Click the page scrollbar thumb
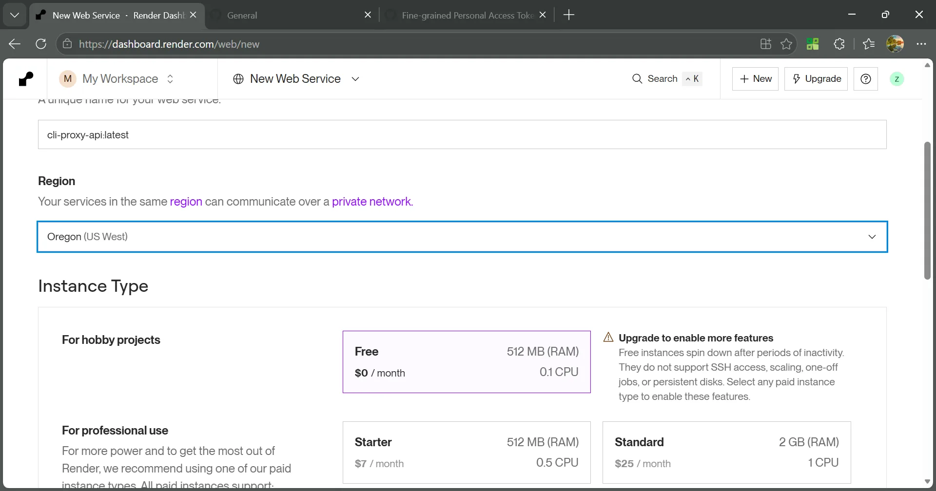This screenshot has height=491, width=936. click(x=928, y=210)
